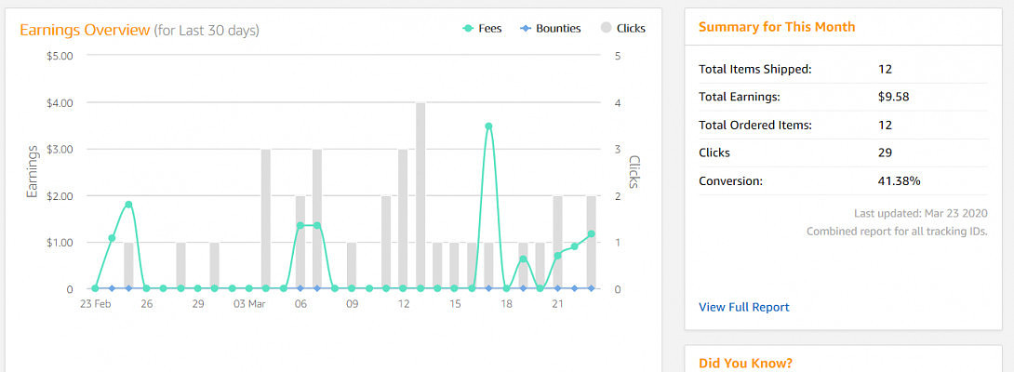1014x372 pixels.
Task: Click the Earnings Overview heading
Action: (85, 30)
